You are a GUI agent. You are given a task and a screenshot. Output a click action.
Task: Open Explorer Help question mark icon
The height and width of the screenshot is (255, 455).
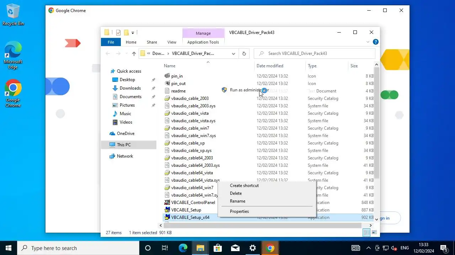[x=375, y=42]
